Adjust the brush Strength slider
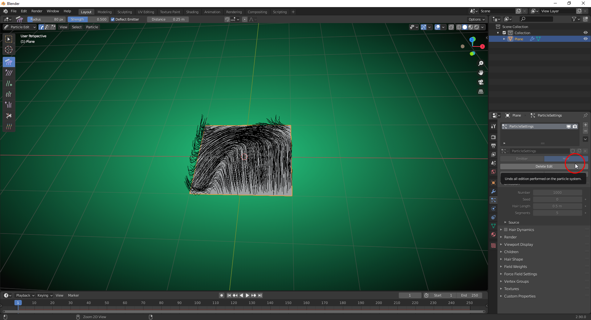 [x=88, y=19]
